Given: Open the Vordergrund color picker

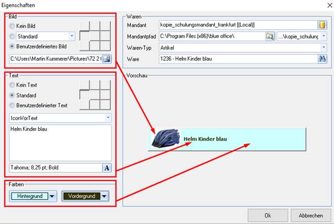Looking at the screenshot, I should pyautogui.click(x=85, y=196).
